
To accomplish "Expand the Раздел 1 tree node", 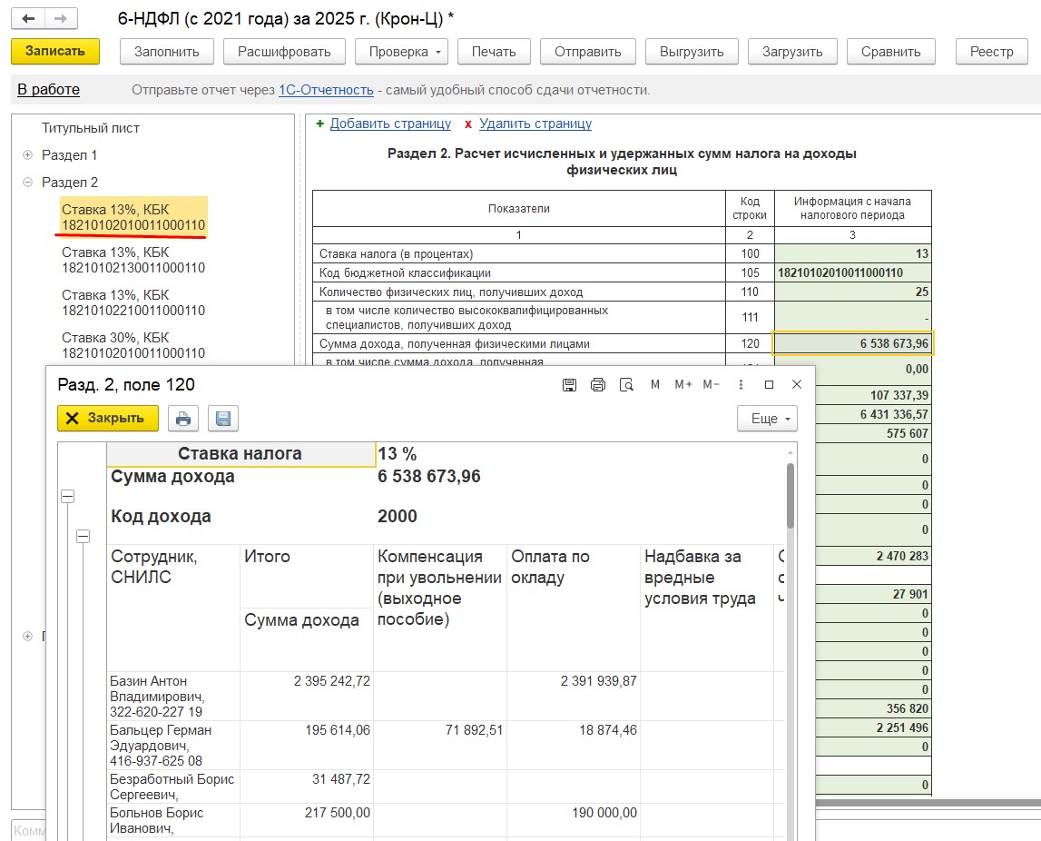I will (x=28, y=155).
